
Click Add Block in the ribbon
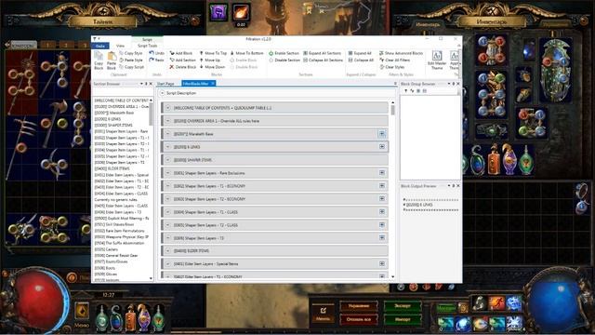click(181, 53)
